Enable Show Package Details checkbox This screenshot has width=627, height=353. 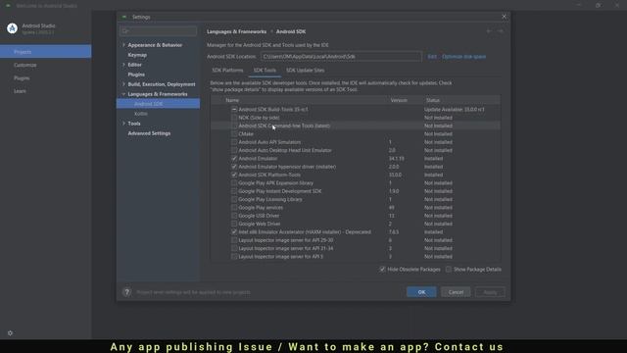pos(449,270)
